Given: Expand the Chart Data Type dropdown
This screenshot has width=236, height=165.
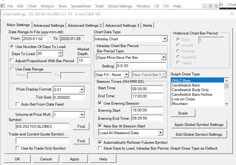Looking at the screenshot, I should point(165,39).
